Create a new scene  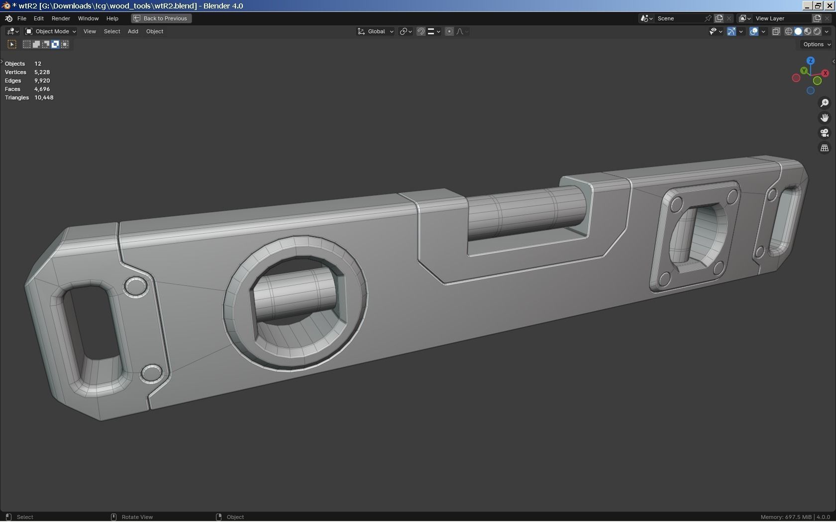coord(719,18)
